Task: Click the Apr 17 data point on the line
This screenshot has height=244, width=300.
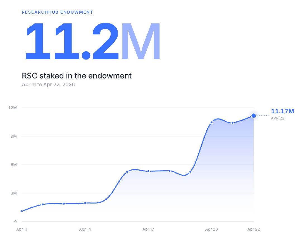Action: tap(148, 171)
